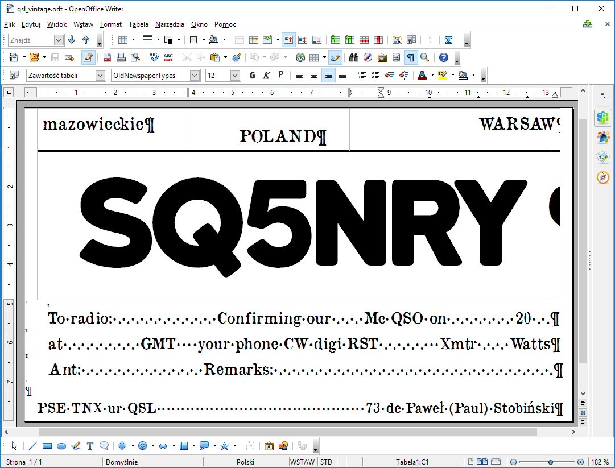
Task: Toggle Align Left paragraph alignment
Action: (300, 75)
